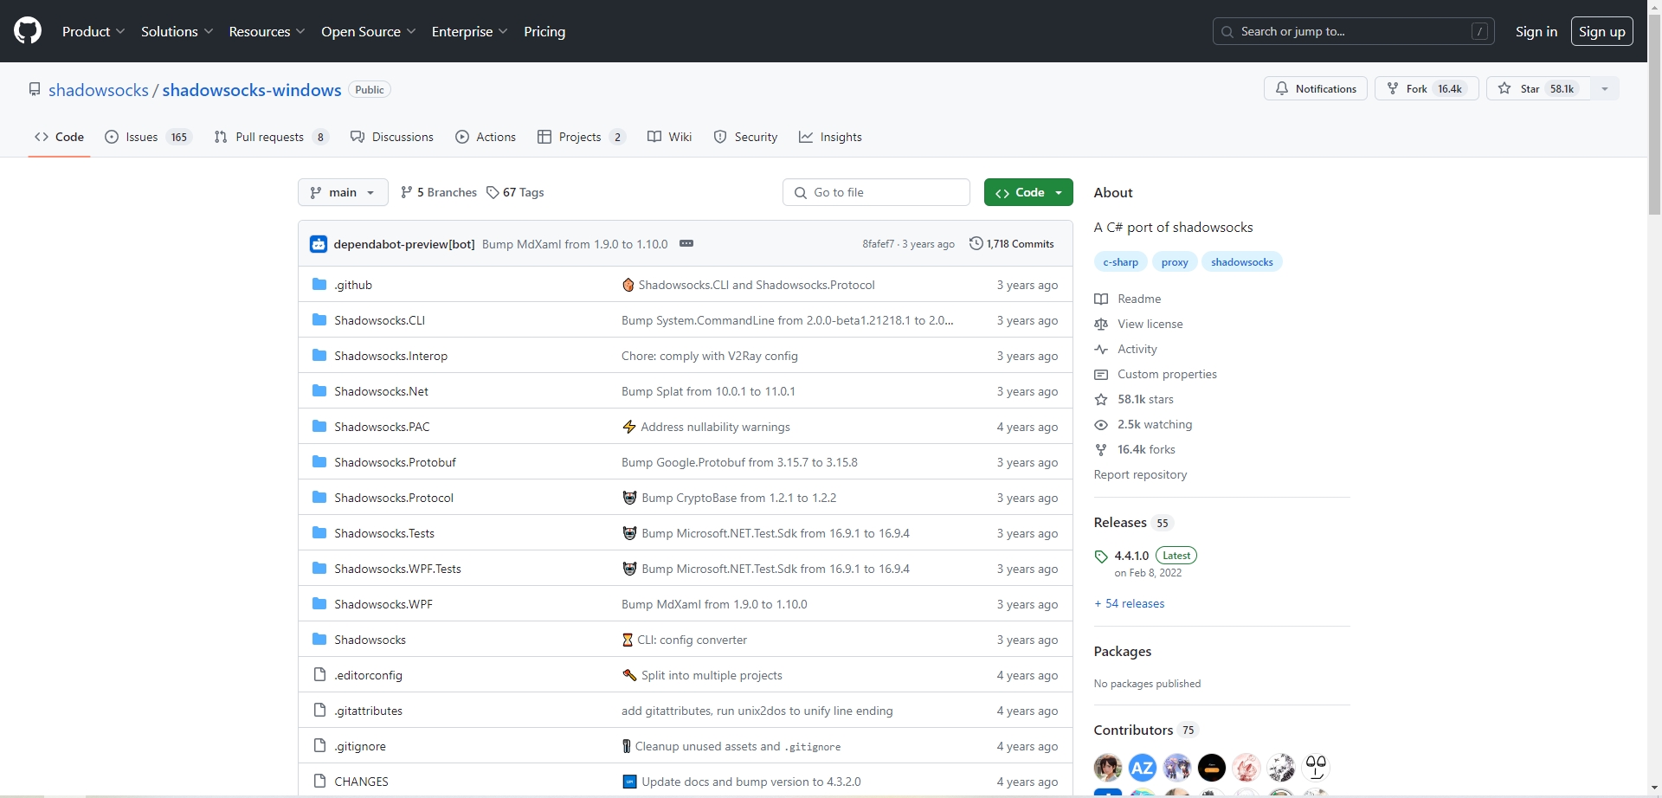Open Custom properties
This screenshot has height=798, width=1662.
click(1156, 374)
